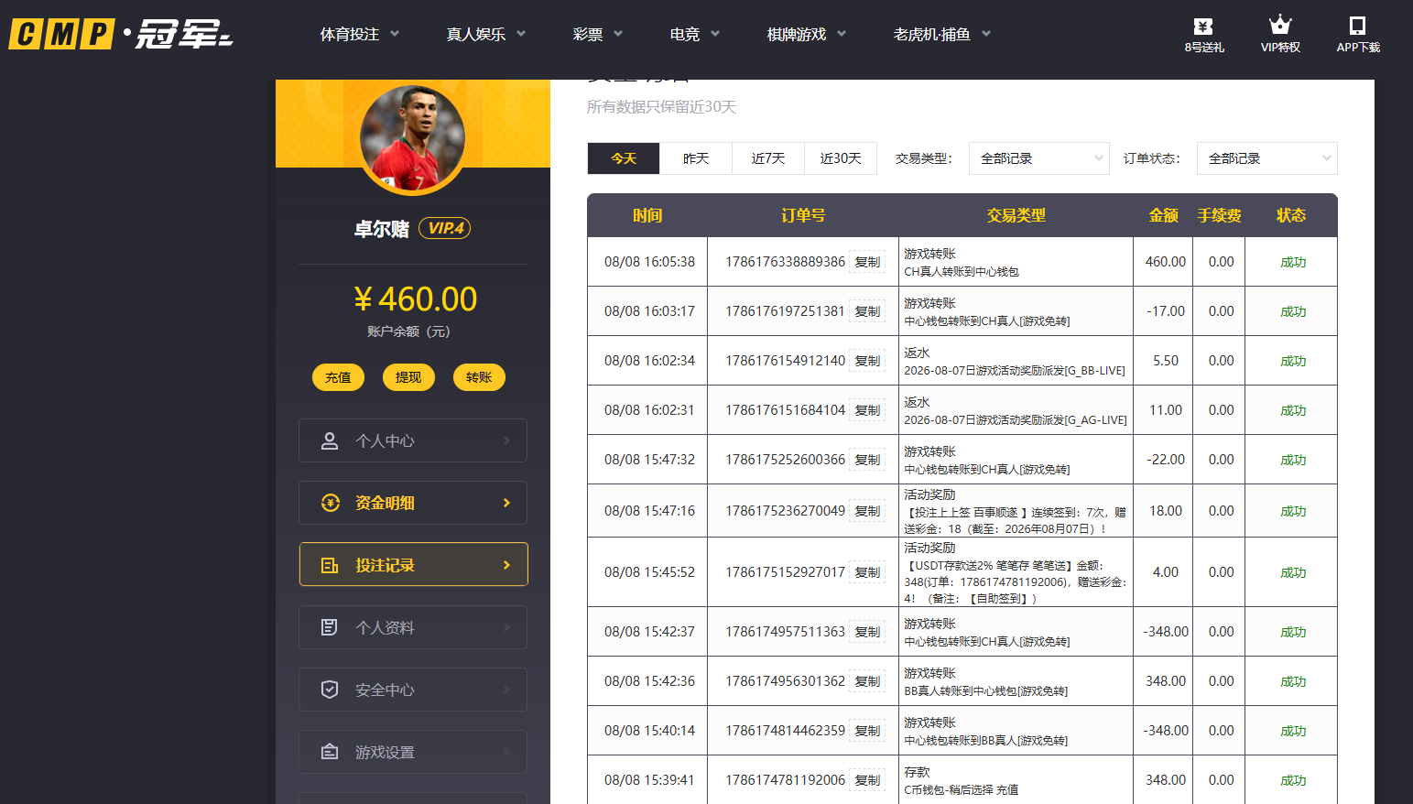Click the 投注记录 list icon
Viewport: 1413px width, 804px height.
(330, 565)
